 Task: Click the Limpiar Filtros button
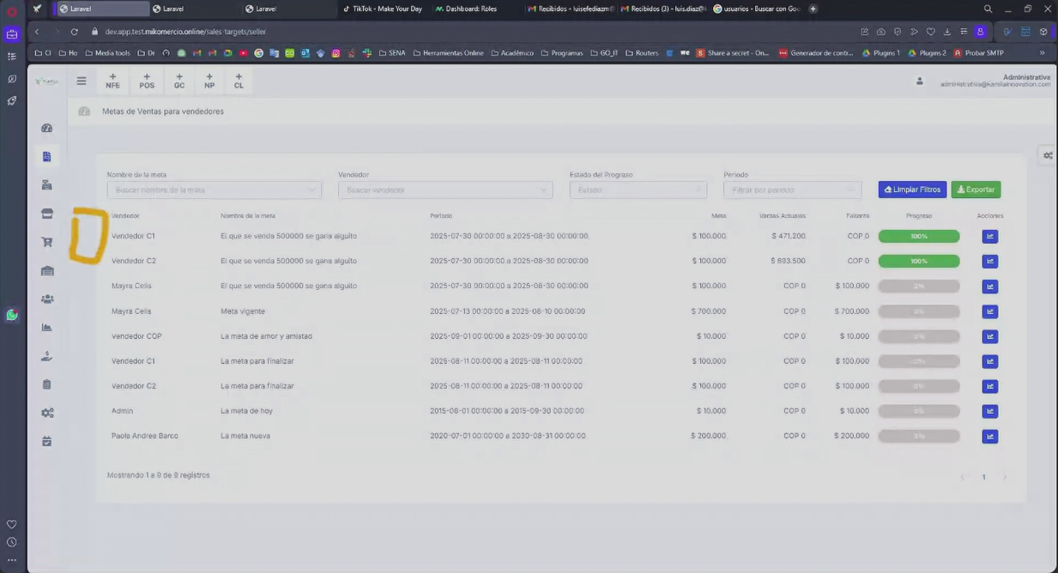tap(912, 190)
